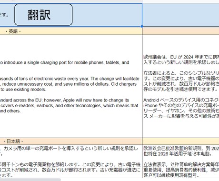Click the Japanese translation cell beginning 欧州議会は
The height and width of the screenshot is (181, 219).
[x=181, y=87]
